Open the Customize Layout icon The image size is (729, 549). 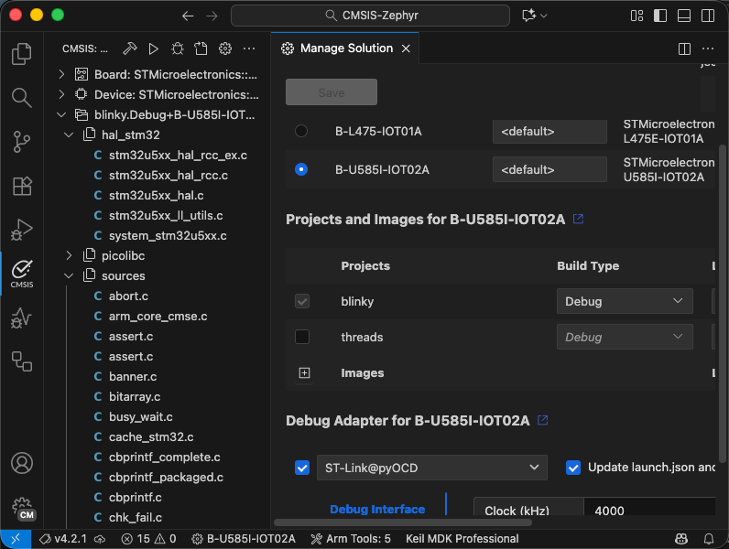(637, 16)
